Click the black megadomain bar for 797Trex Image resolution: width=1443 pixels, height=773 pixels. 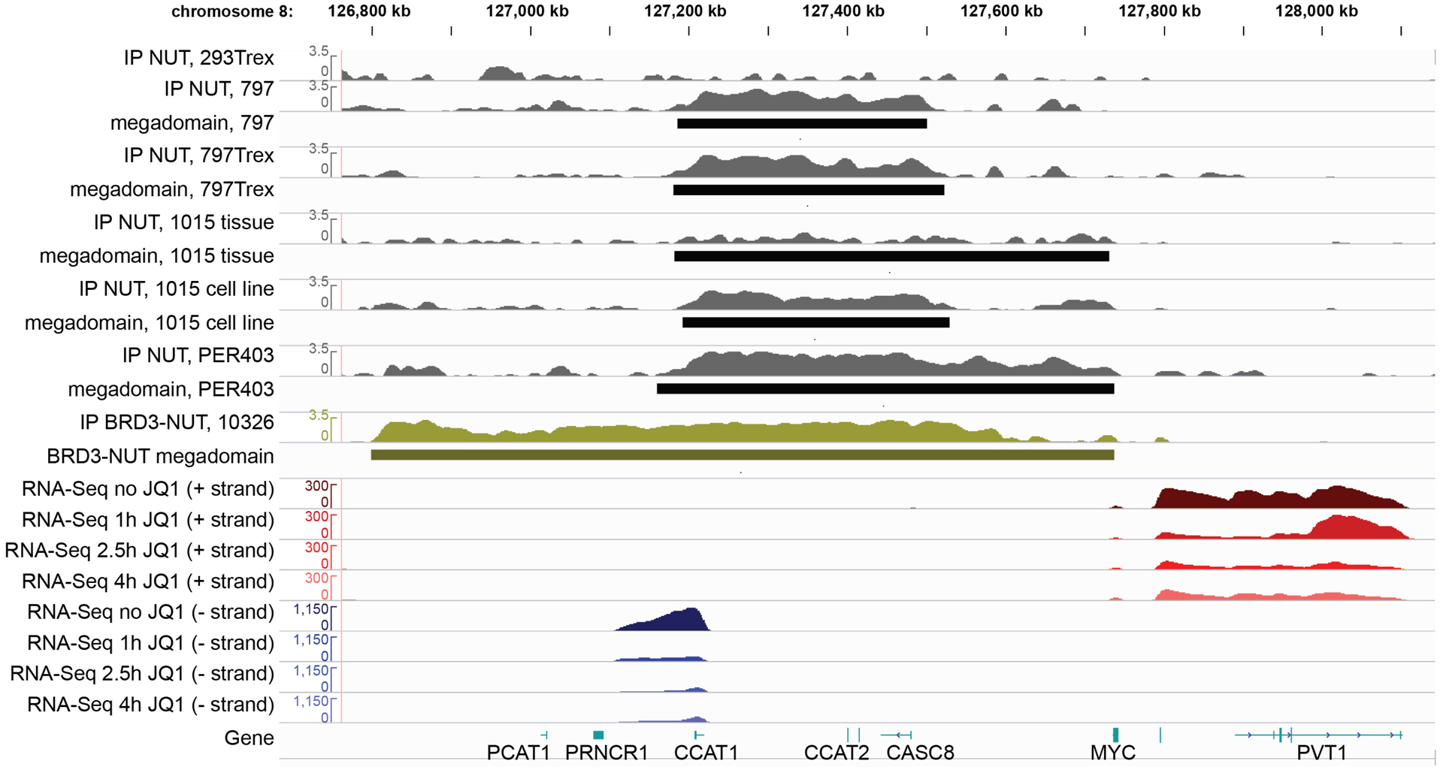click(x=809, y=190)
